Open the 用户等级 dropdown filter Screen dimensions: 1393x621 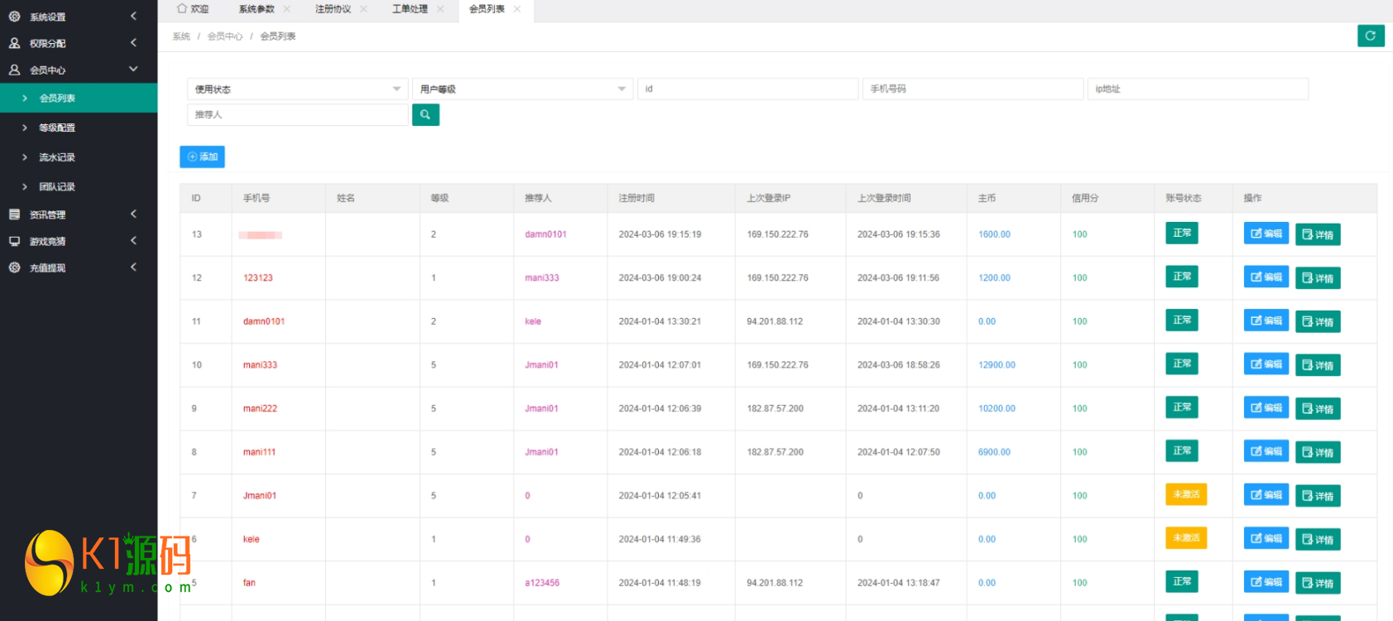(x=522, y=89)
